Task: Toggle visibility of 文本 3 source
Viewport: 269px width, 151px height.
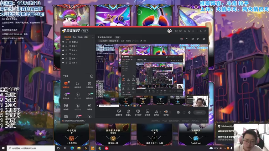Action: [63, 50]
